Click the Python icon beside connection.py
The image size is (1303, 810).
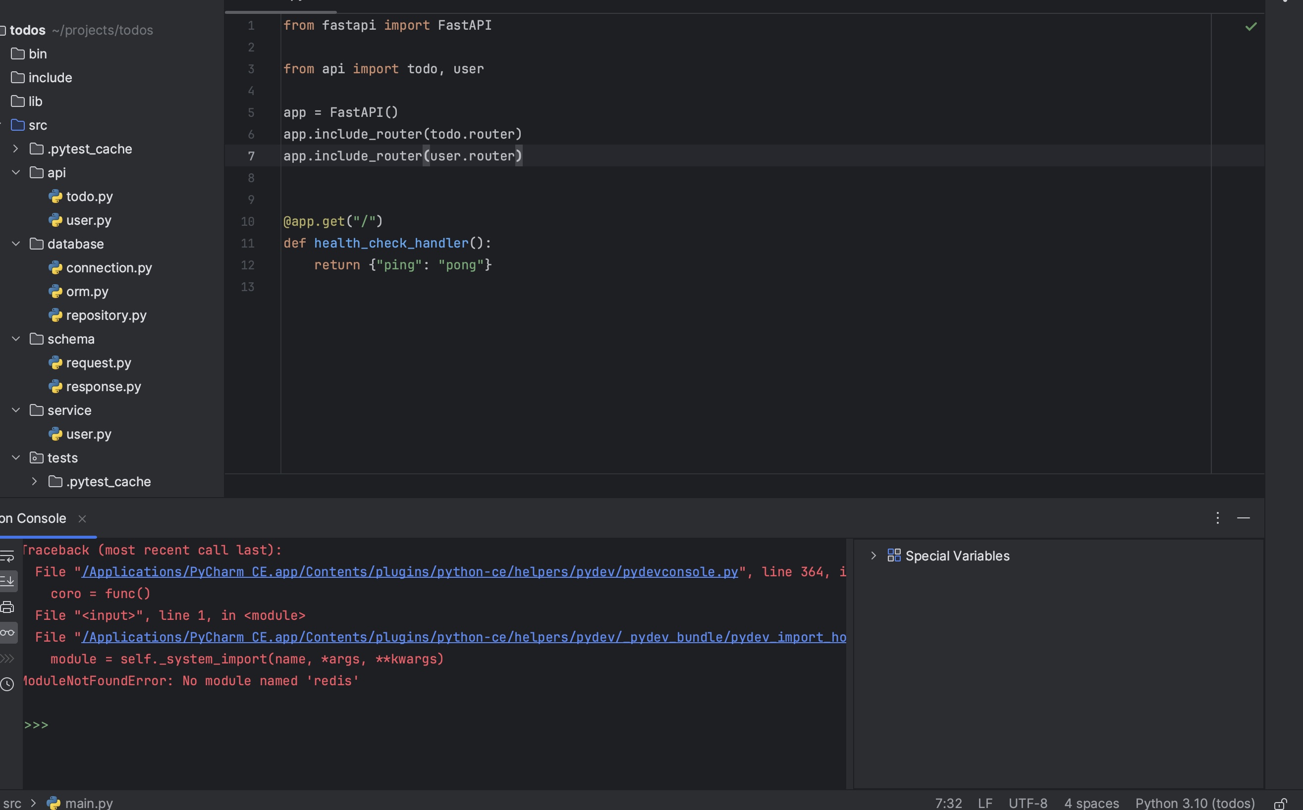pyautogui.click(x=55, y=268)
